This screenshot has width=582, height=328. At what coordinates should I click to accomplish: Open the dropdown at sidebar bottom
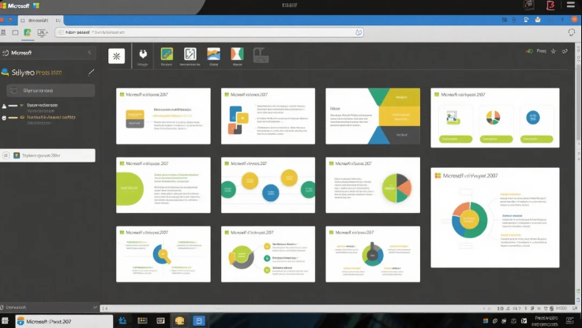click(95, 307)
